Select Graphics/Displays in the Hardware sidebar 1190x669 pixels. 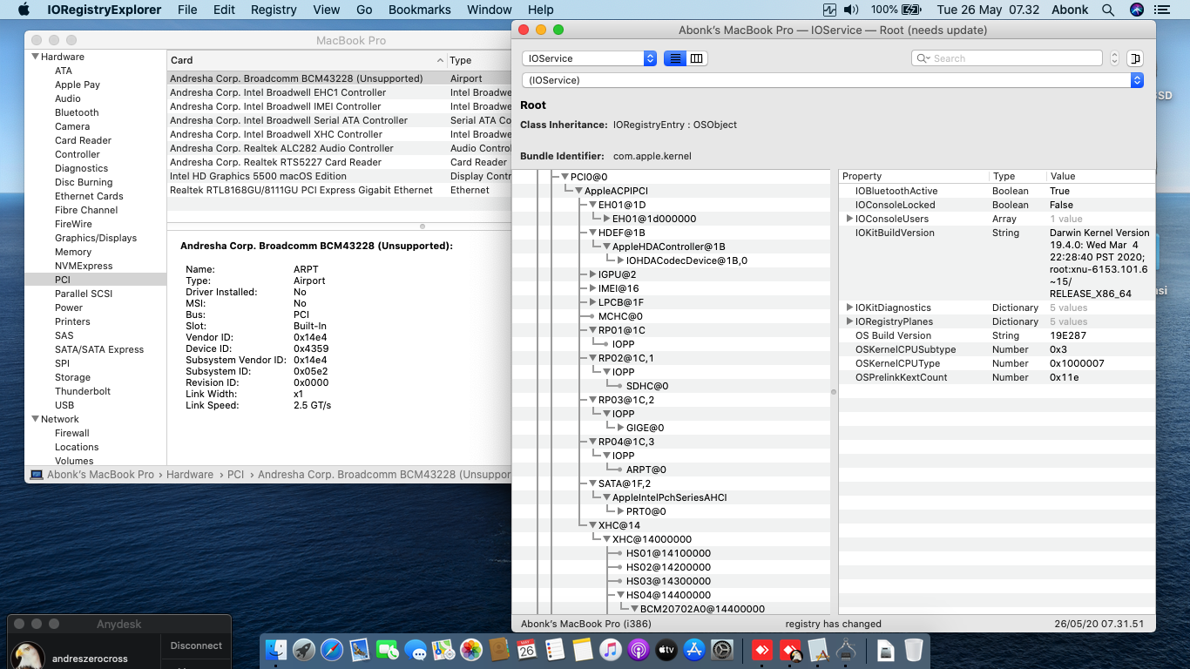pos(96,238)
